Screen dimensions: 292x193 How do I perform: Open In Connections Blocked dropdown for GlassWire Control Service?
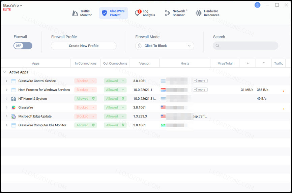click(86, 81)
